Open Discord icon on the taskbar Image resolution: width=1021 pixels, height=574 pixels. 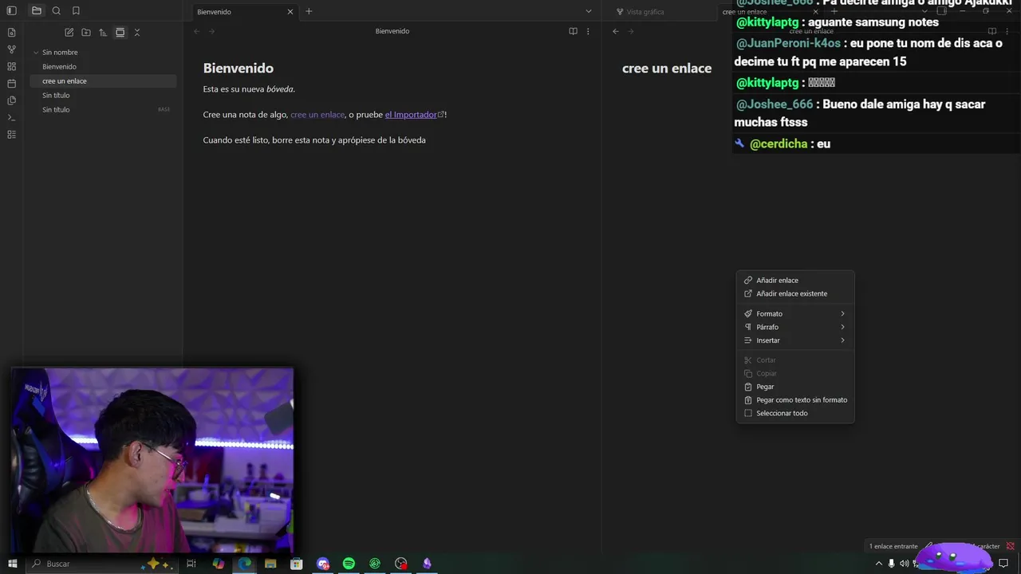point(323,564)
